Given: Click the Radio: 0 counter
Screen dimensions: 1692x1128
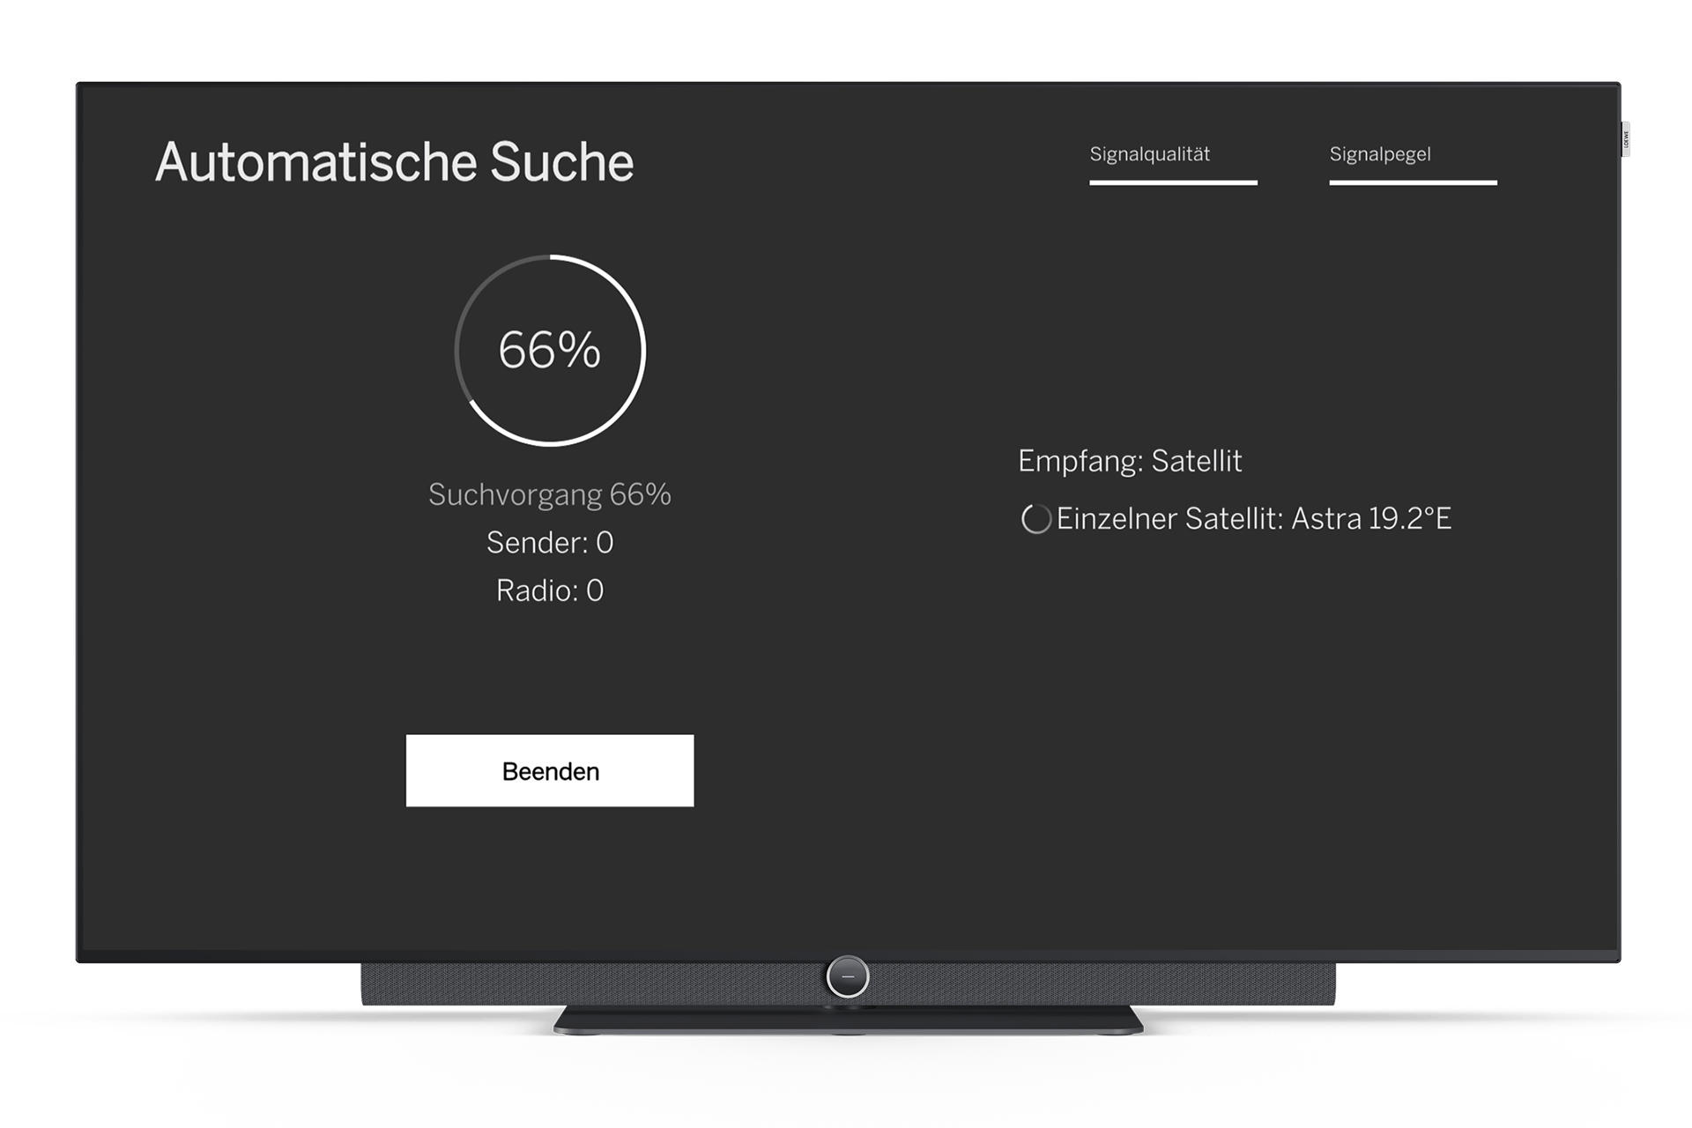Looking at the screenshot, I should tap(549, 590).
